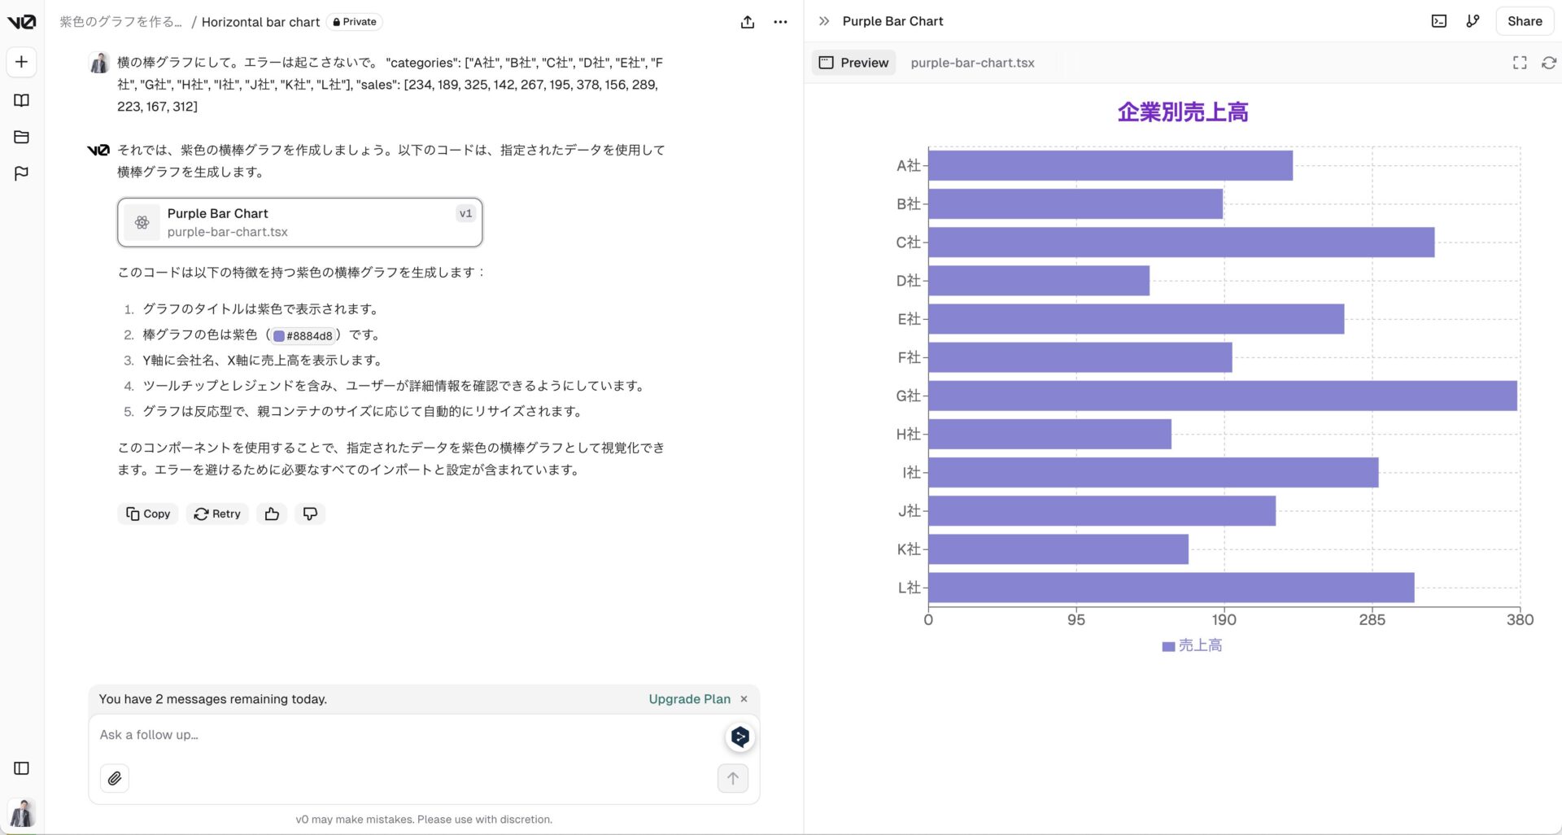Open the three-dot more options menu

pos(780,22)
